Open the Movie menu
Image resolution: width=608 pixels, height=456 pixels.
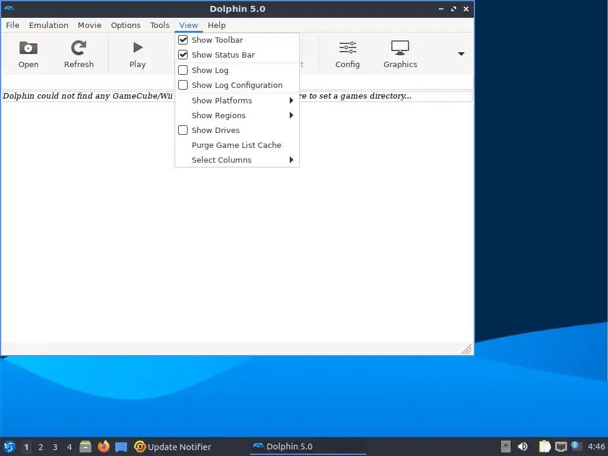(x=89, y=25)
